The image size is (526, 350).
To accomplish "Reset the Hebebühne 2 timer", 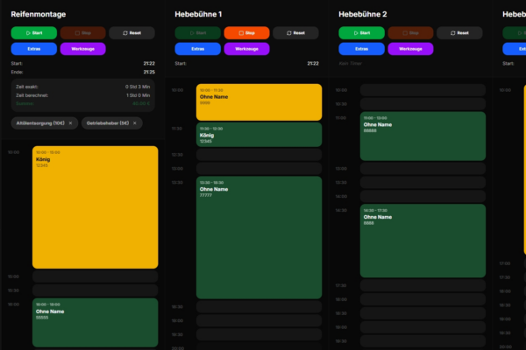I will [459, 32].
